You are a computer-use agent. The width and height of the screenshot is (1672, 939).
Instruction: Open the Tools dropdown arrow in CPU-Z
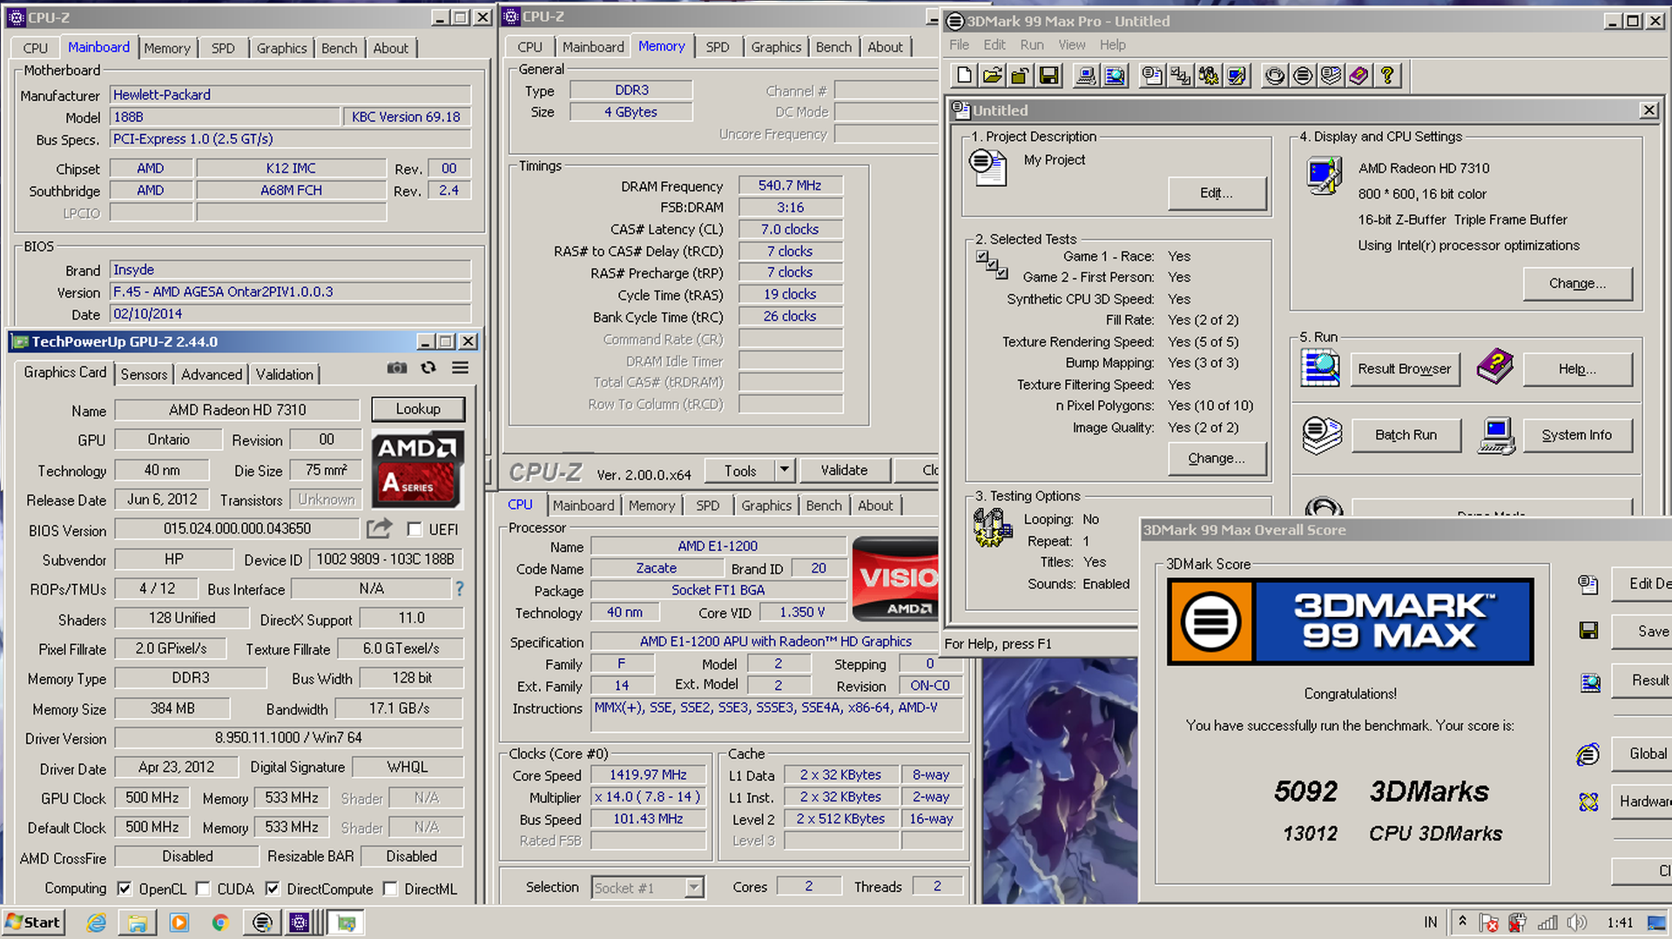(785, 470)
